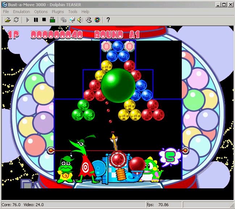Open the graphics plugin settings icon
The height and width of the screenshot is (209, 235).
[x=72, y=20]
